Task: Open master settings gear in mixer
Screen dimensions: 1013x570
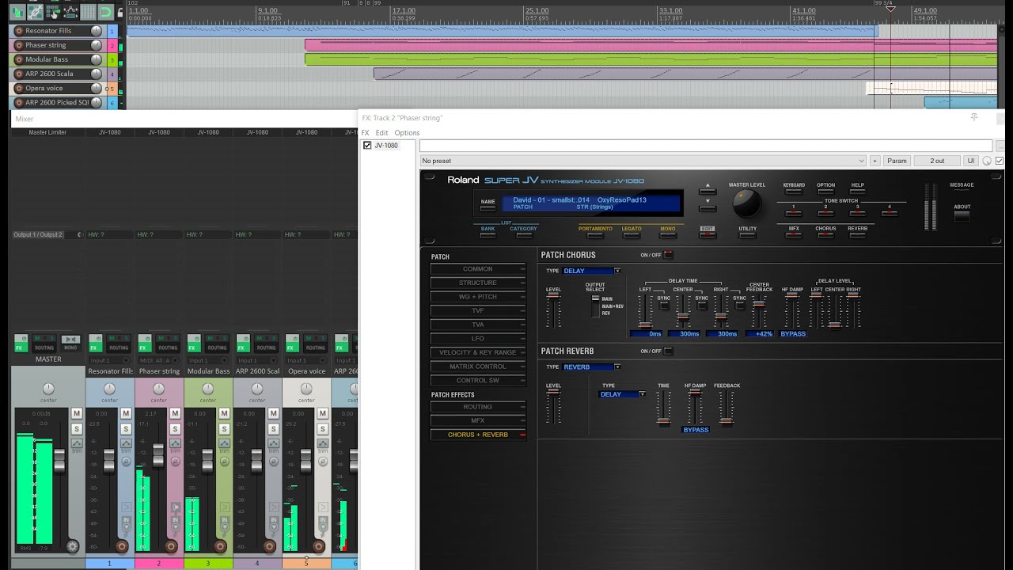Action: pos(73,546)
